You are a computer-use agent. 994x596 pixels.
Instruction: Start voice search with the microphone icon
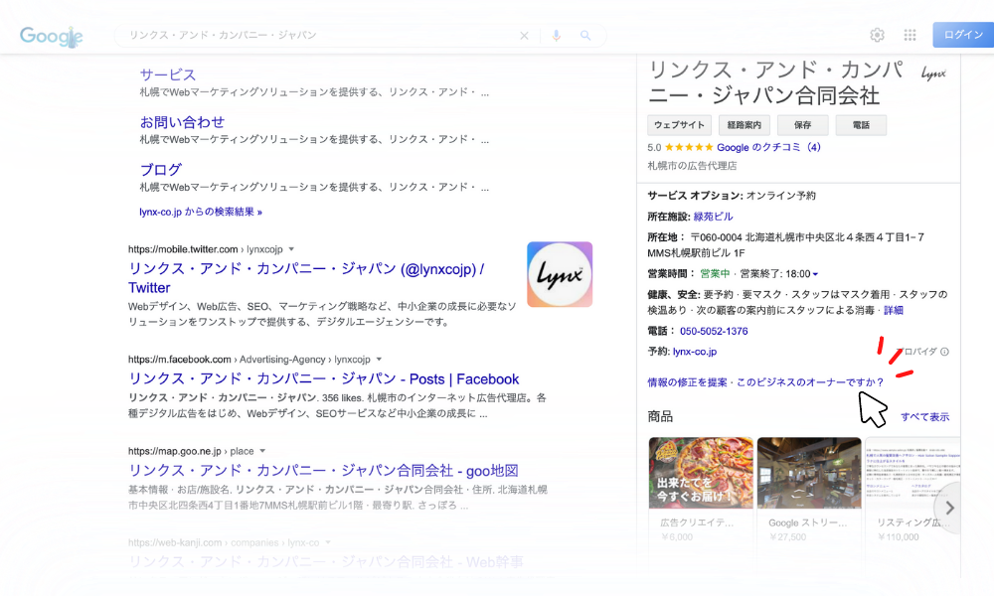556,36
